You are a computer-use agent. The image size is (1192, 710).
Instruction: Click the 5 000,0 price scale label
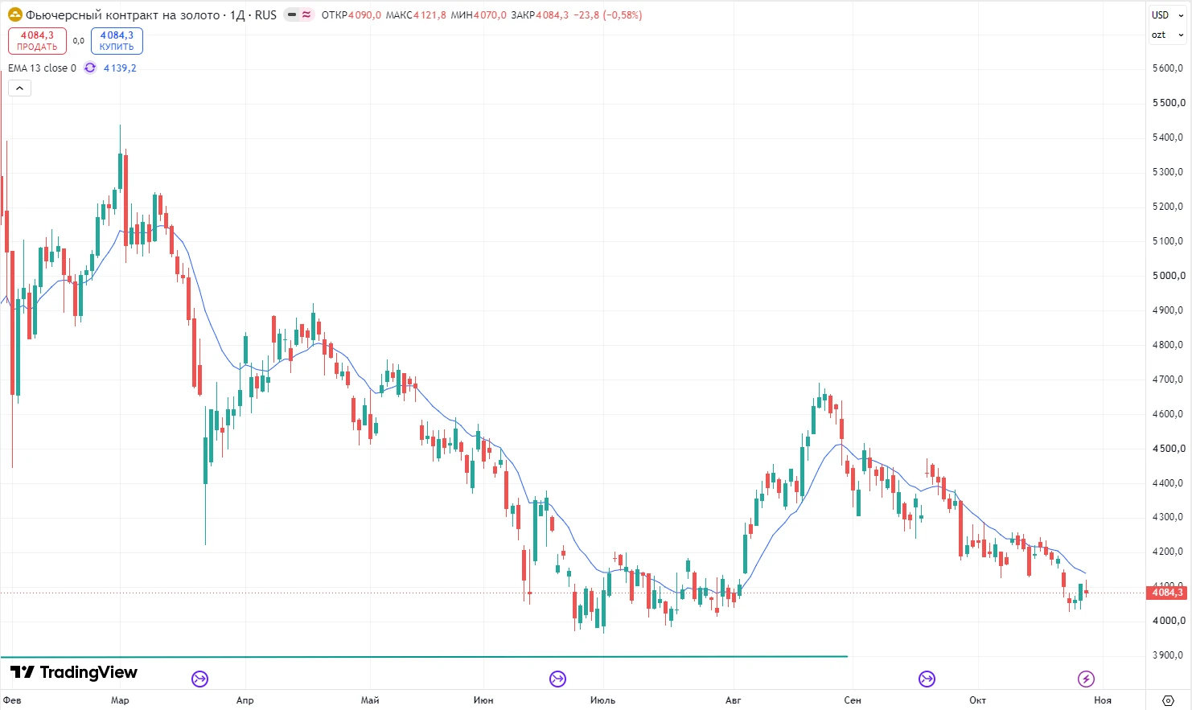(1169, 275)
